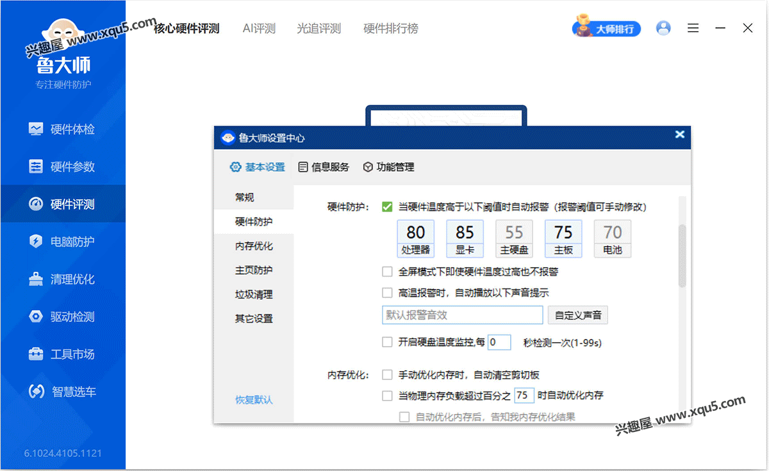Screen dimensions: 769x471
Task: Click 主板 threshold value 75
Action: tap(564, 232)
